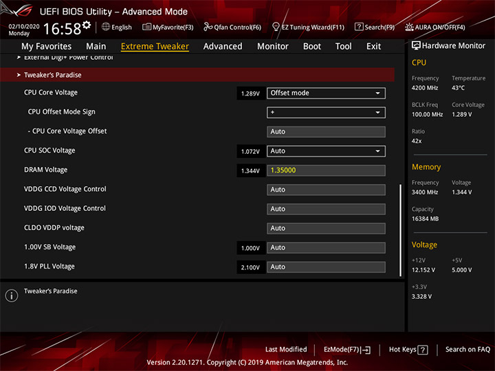495x371 pixels.
Task: Click the MyFavorite folder icon
Action: point(146,27)
